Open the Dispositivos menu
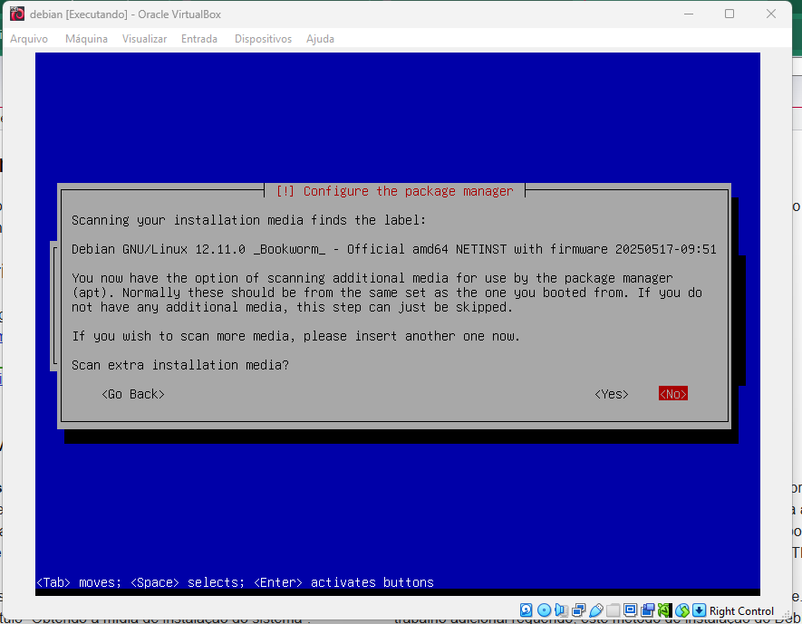This screenshot has height=624, width=802. point(263,39)
